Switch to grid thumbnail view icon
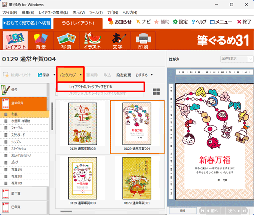The height and width of the screenshot is (215, 254). [156, 92]
